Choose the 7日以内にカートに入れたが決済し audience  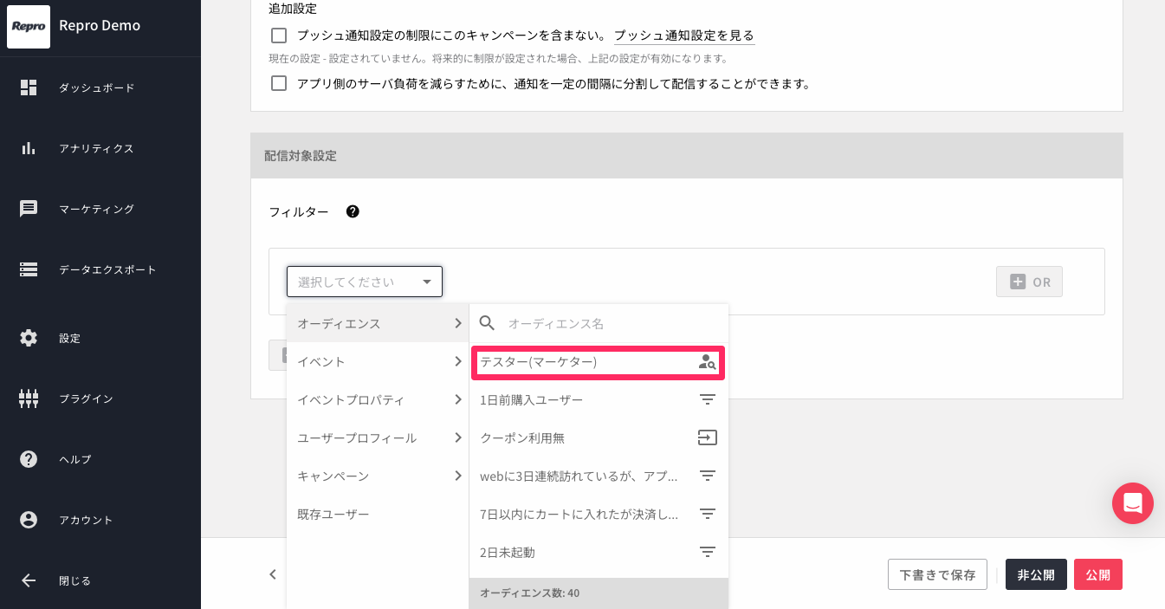coord(599,514)
